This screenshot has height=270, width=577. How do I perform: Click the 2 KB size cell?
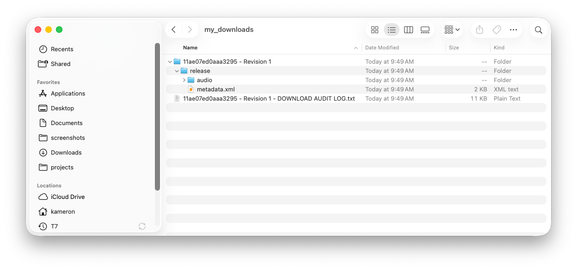480,89
